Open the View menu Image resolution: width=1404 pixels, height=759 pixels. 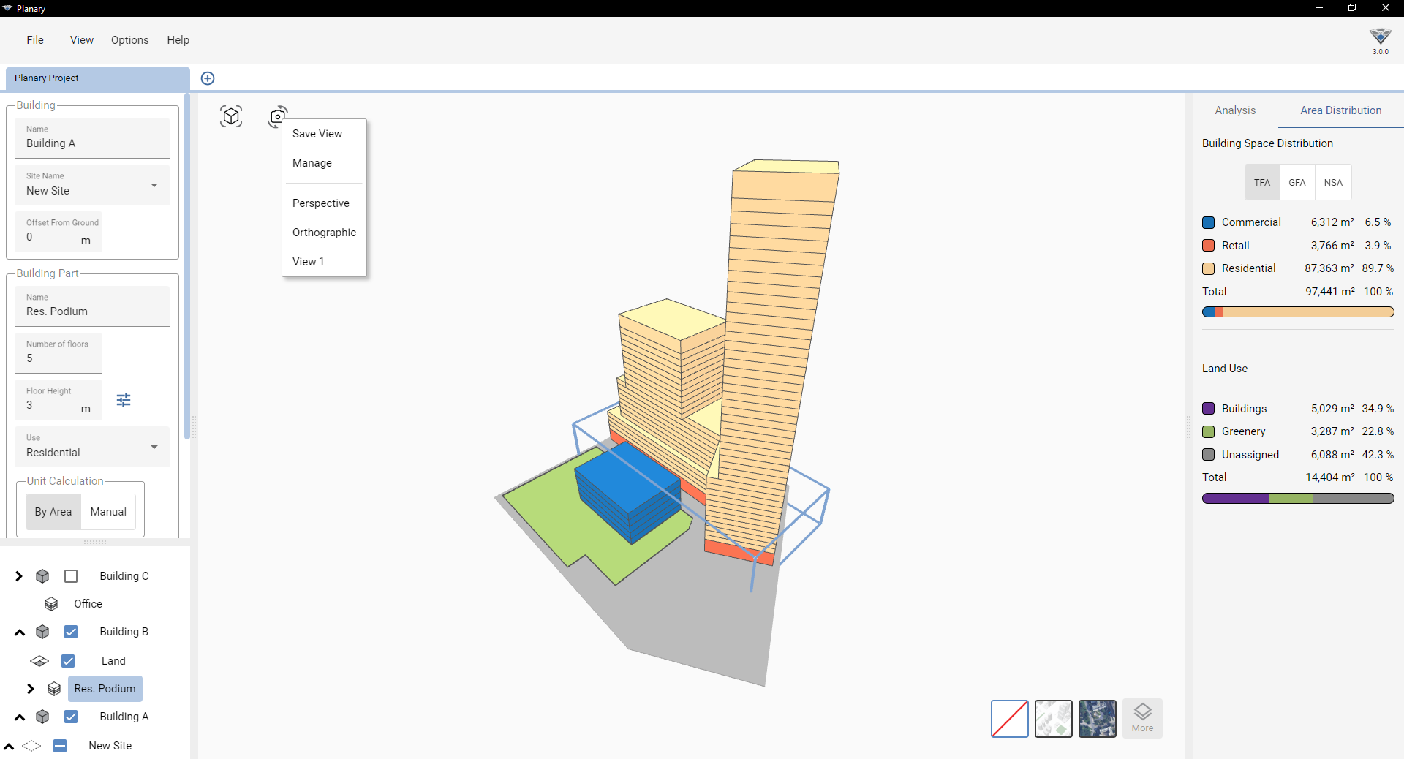[x=82, y=40]
